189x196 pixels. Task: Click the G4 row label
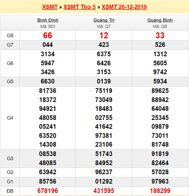click(x=10, y=118)
